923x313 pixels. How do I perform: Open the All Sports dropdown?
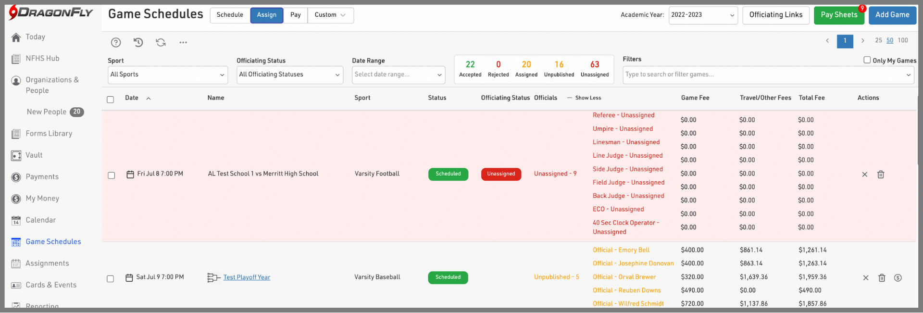coord(168,75)
